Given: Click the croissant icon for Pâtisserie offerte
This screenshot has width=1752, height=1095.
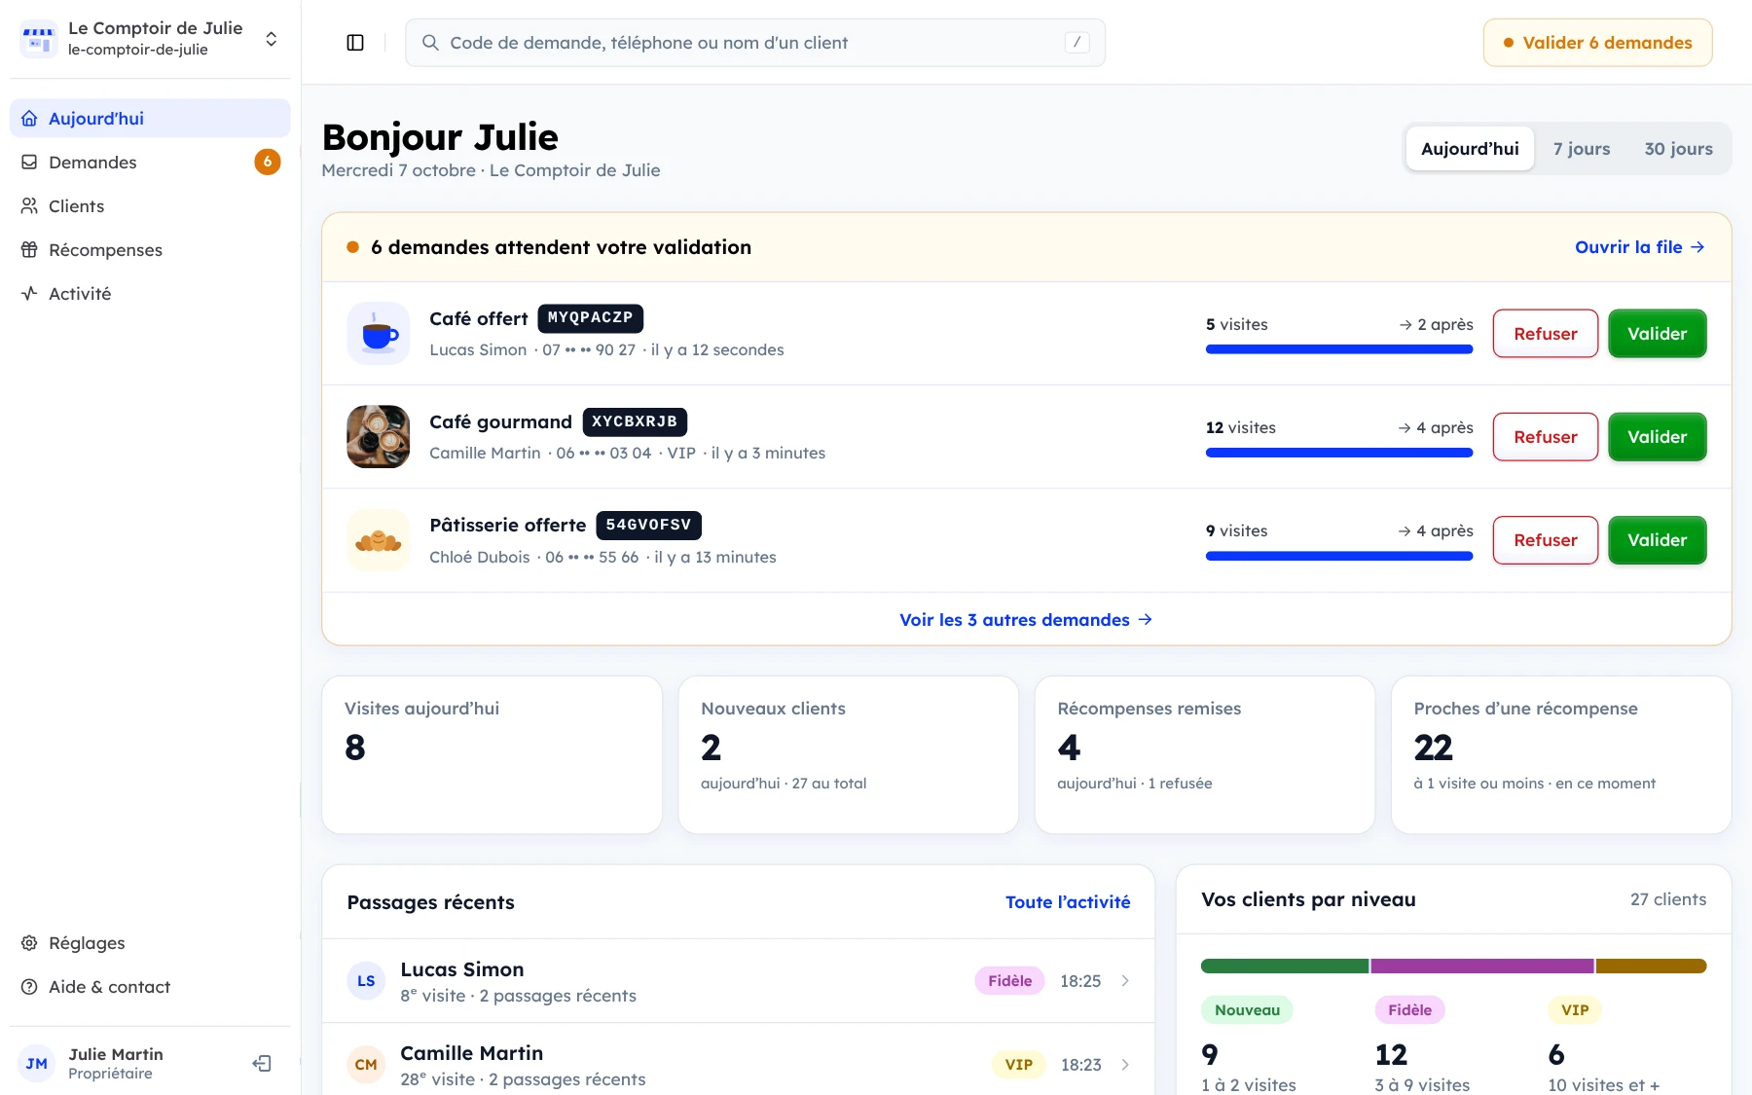Looking at the screenshot, I should click(x=379, y=540).
